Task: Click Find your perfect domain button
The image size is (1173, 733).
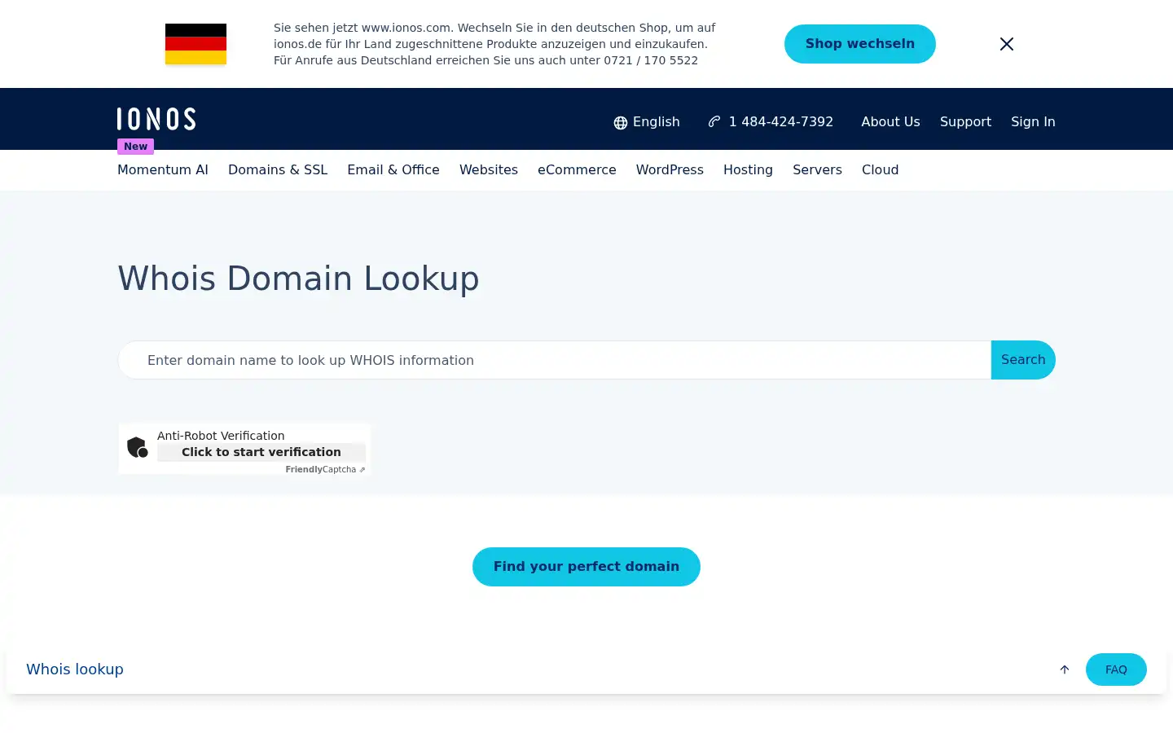Action: click(586, 567)
